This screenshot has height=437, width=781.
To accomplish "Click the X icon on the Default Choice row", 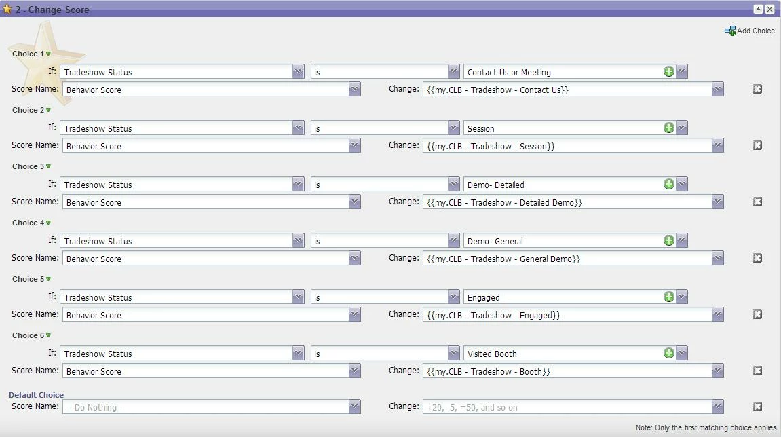I will point(757,406).
